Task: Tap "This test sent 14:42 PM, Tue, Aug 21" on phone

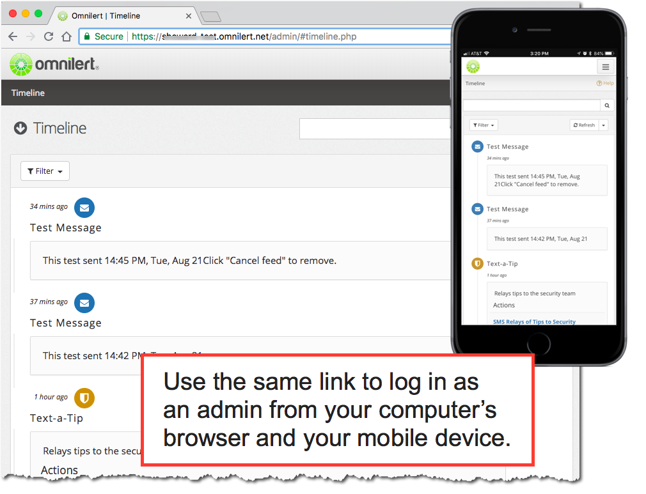Action: (540, 239)
